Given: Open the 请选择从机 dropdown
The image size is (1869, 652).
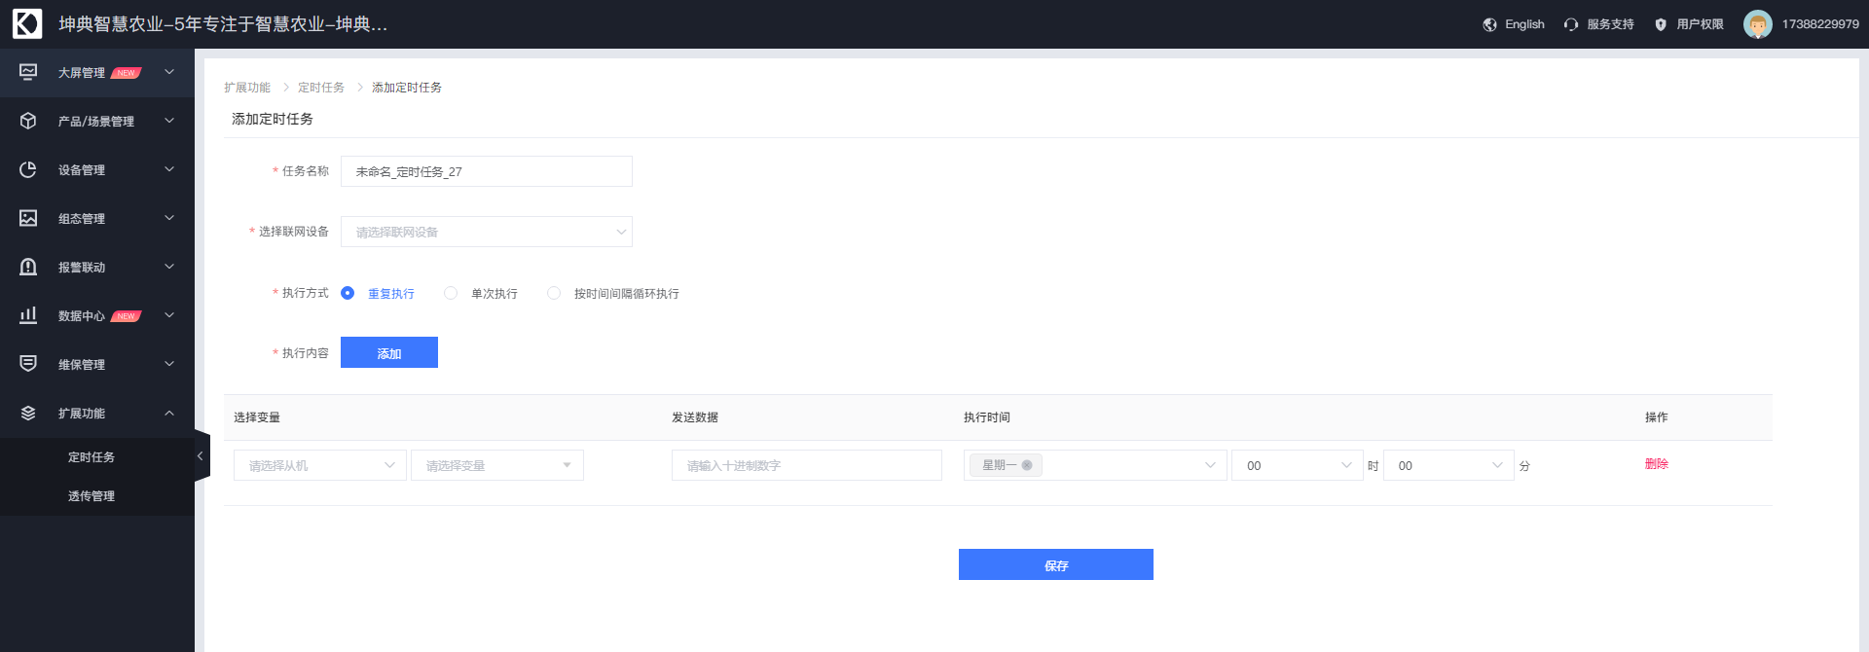Looking at the screenshot, I should coord(320,465).
